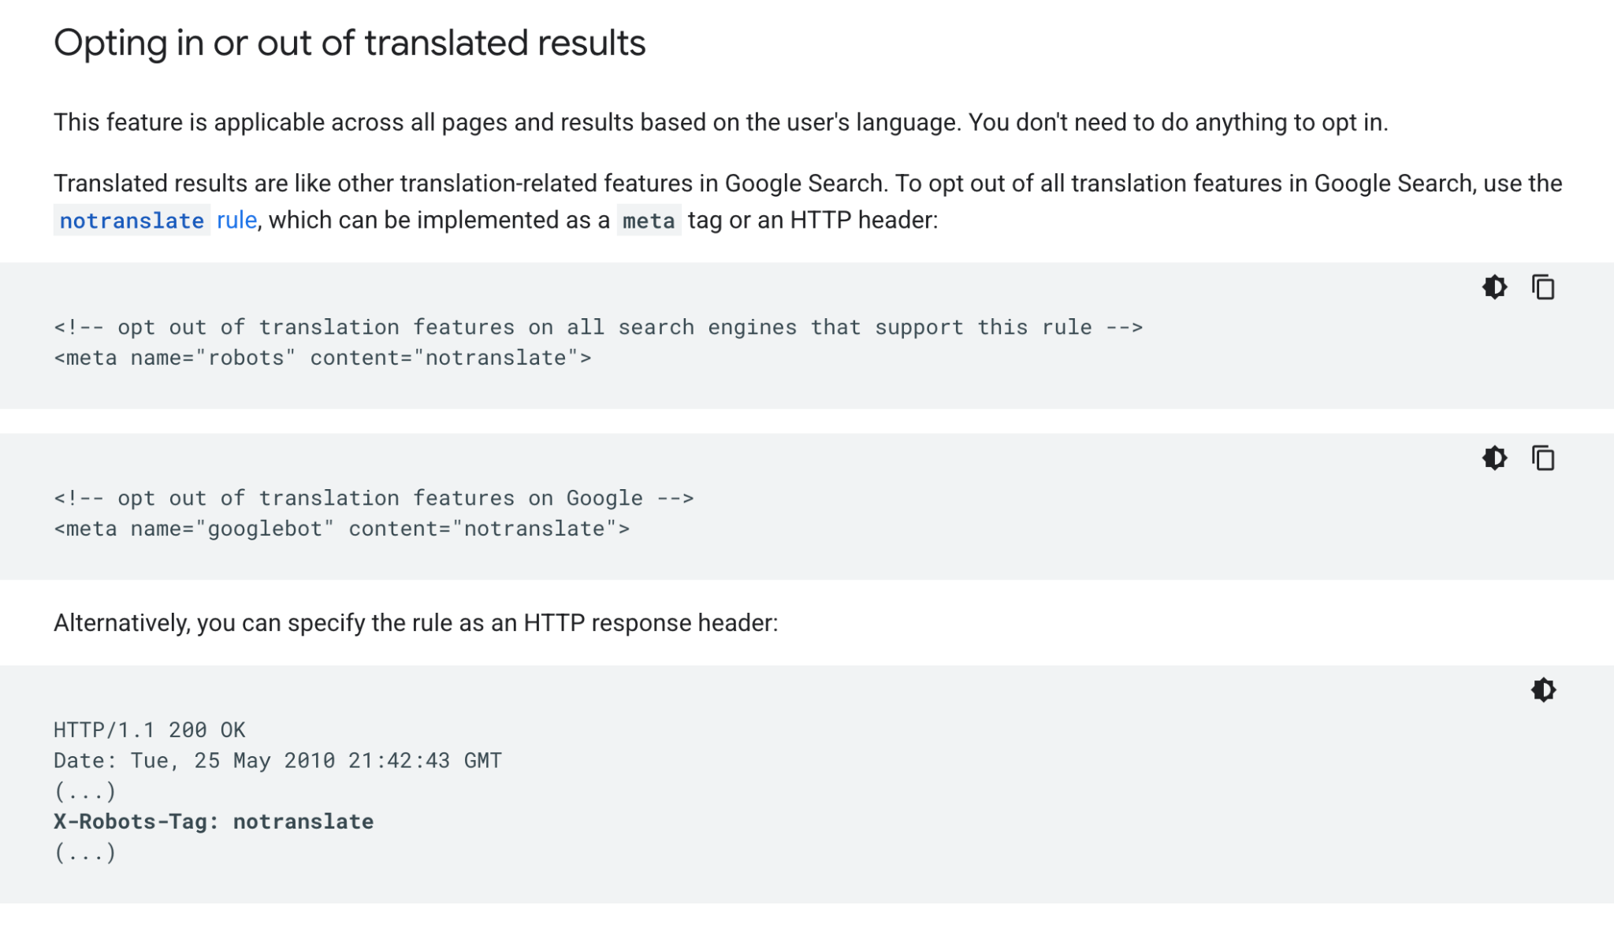
Task: Click the 'Opting in or out' heading
Action: 349,43
